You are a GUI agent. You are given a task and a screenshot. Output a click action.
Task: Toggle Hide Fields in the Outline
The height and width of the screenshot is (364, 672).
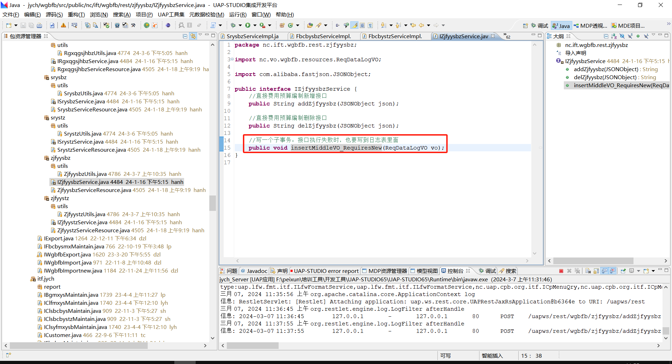(x=622, y=36)
